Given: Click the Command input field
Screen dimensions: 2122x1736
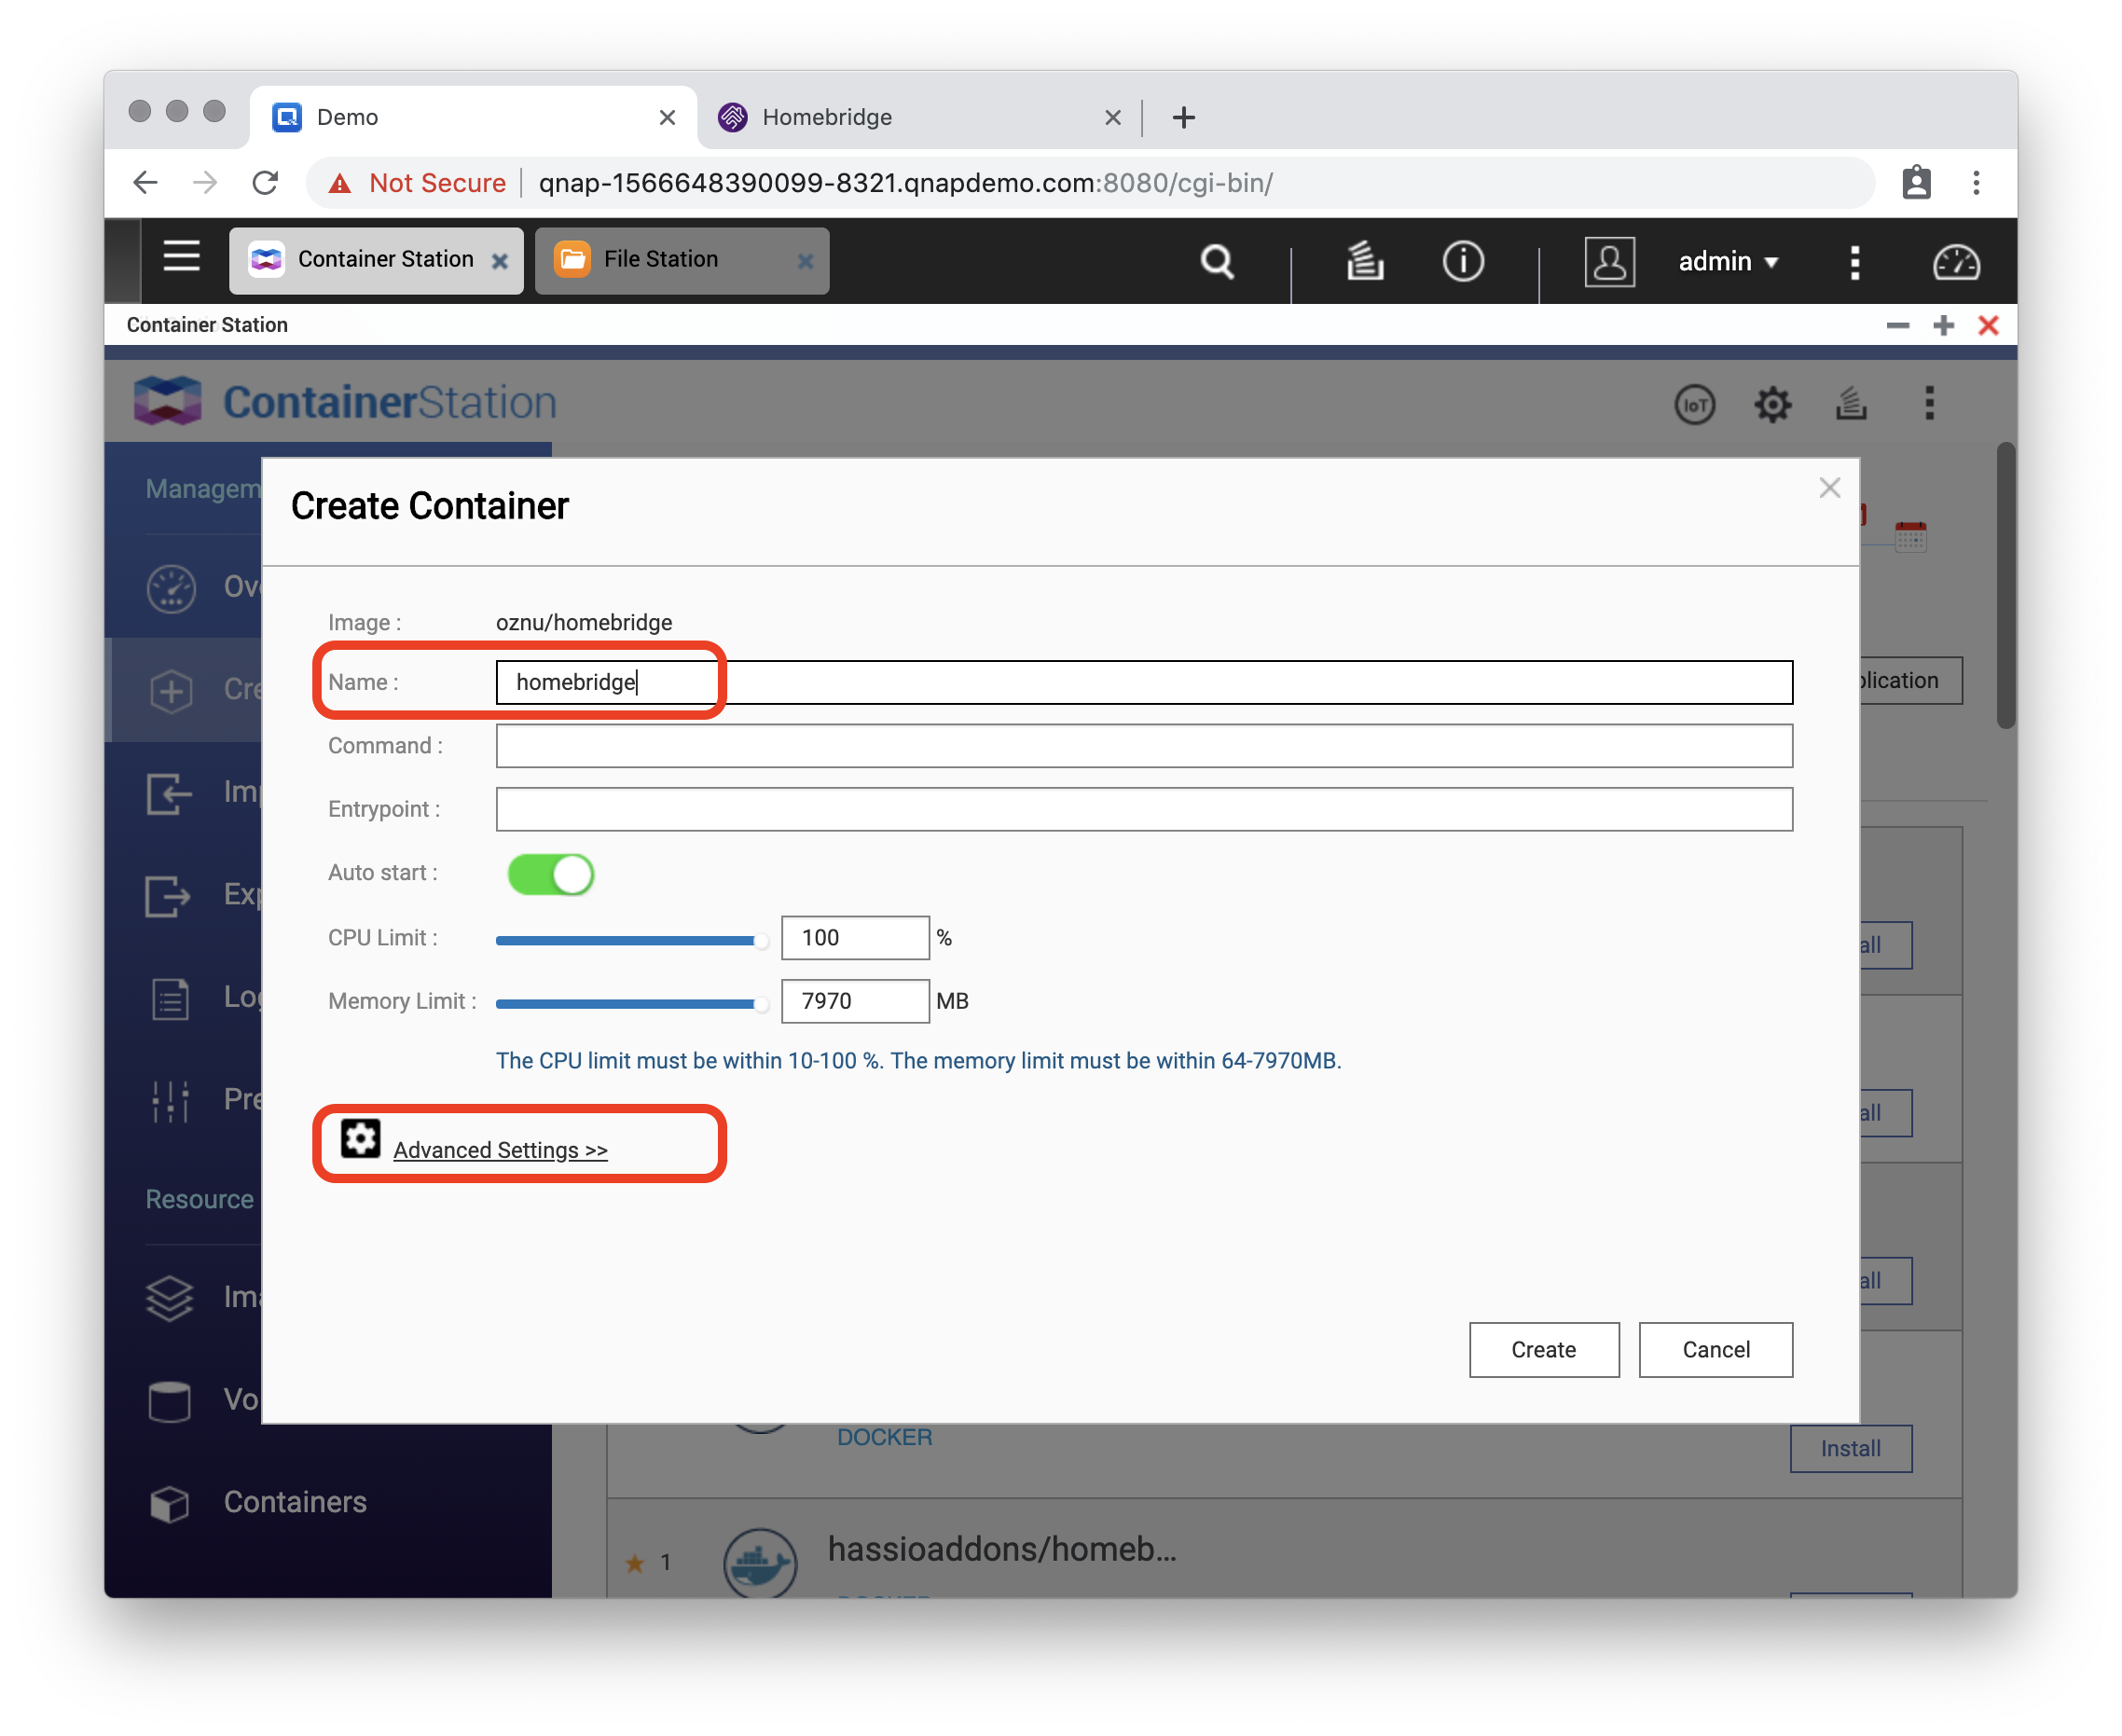Looking at the screenshot, I should pos(1143,746).
